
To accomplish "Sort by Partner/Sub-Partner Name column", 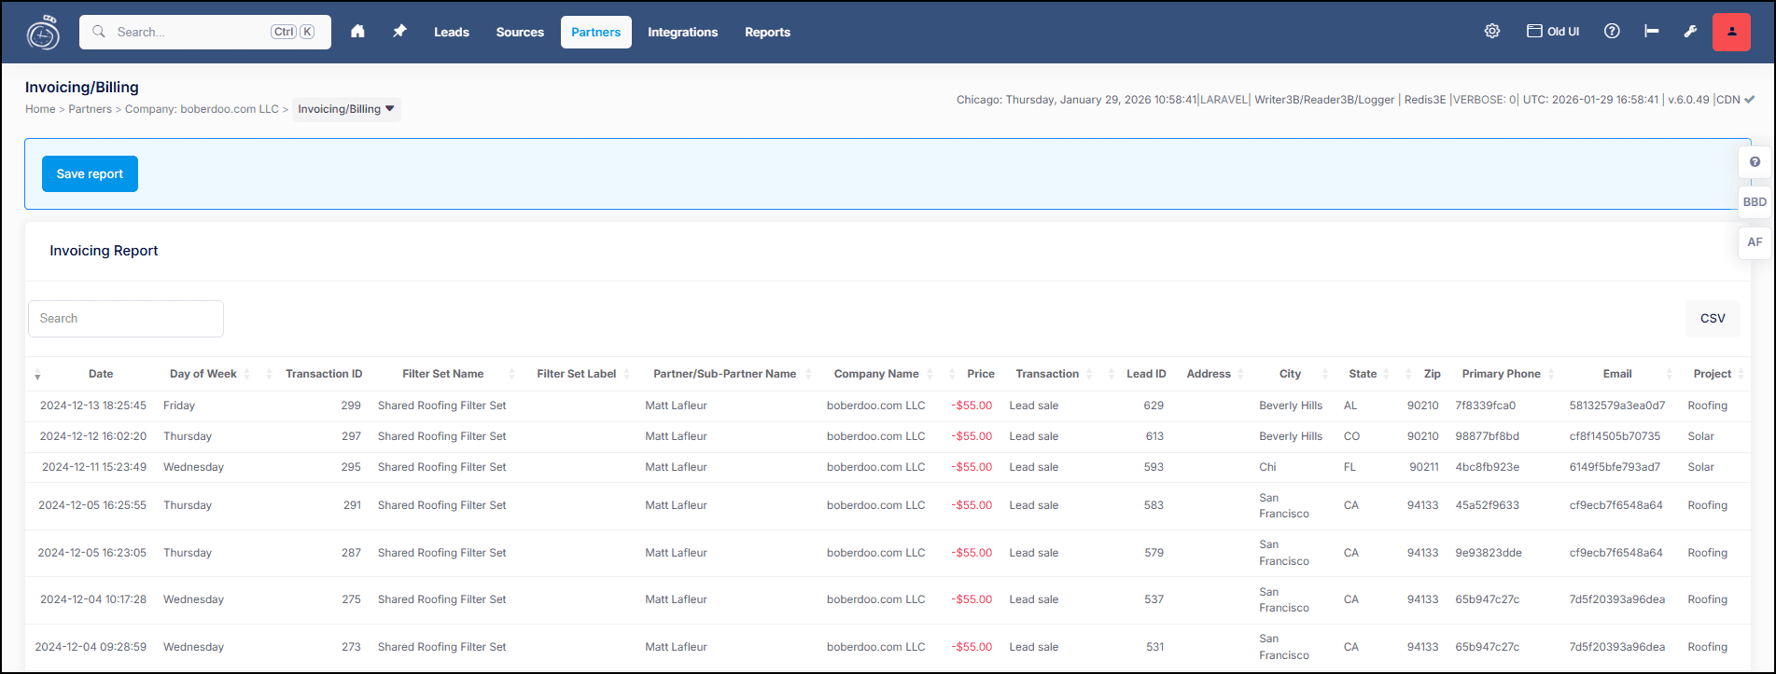I will pyautogui.click(x=724, y=374).
